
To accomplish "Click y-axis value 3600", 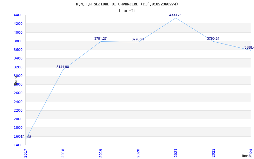I will [x=18, y=50].
